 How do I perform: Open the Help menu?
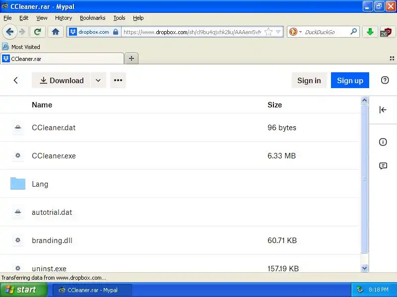(138, 18)
